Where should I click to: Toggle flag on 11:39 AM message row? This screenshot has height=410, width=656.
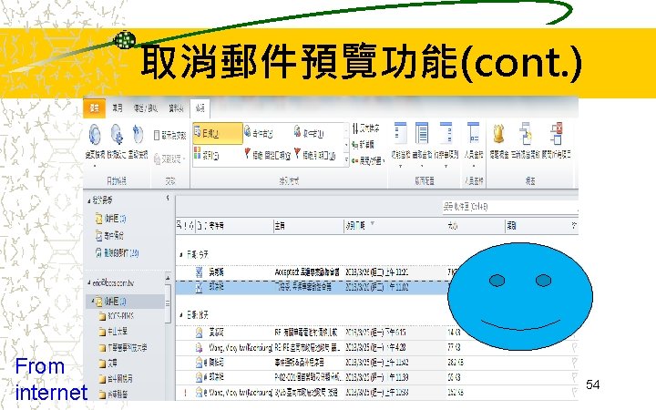tap(575, 377)
